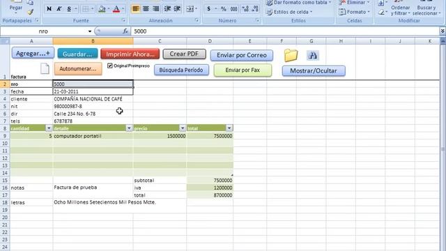Open the cantidad column filter dropdown
446x251 pixels.
(x=49, y=128)
